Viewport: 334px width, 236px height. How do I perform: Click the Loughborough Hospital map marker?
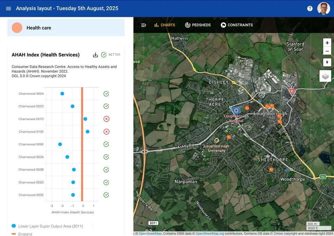(236, 110)
